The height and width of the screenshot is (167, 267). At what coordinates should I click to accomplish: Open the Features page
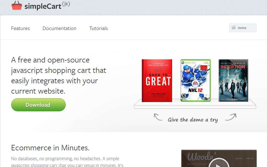point(20,28)
